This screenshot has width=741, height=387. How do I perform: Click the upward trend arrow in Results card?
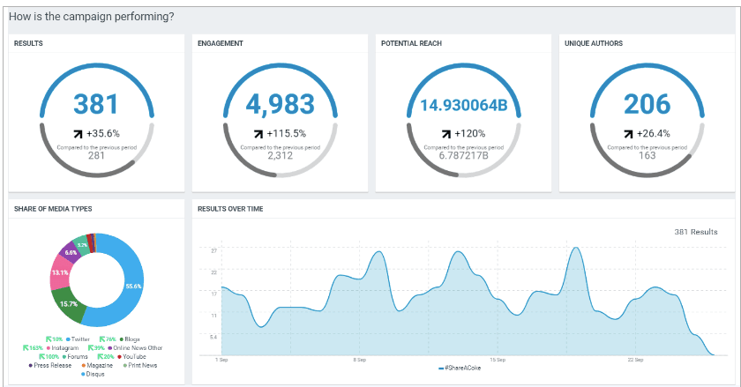[77, 134]
